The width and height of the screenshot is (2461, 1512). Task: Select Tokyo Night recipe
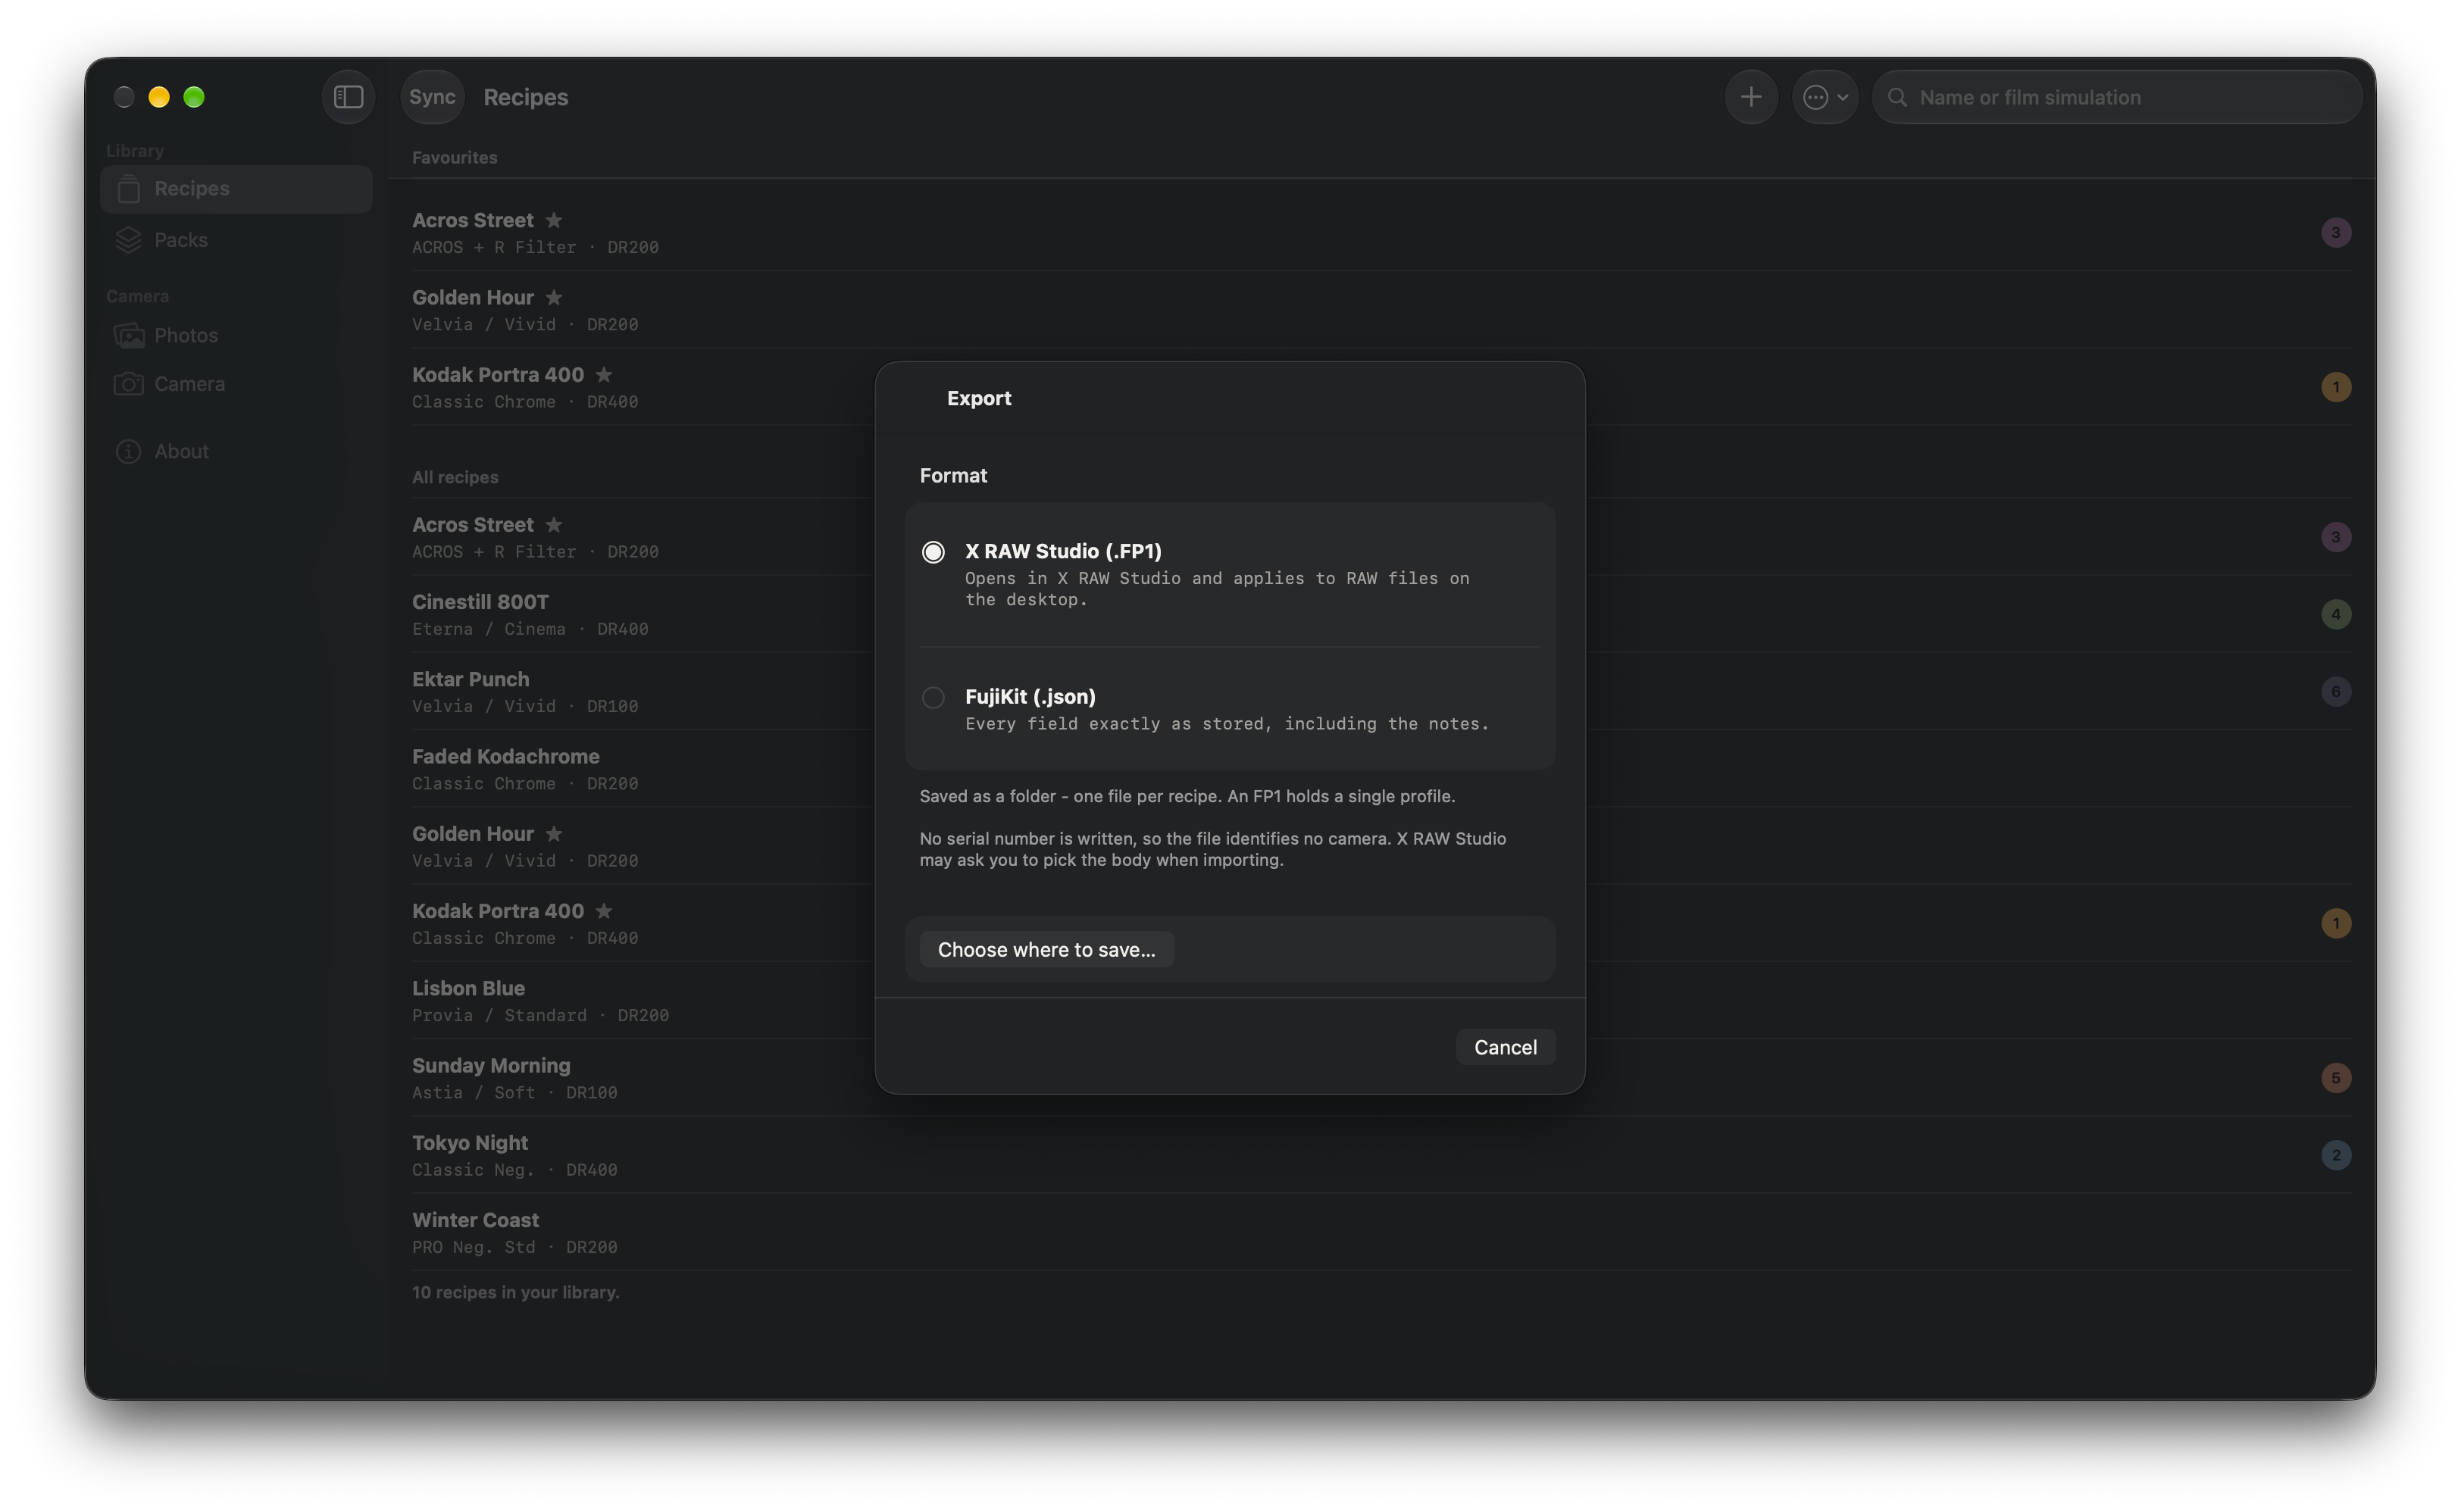[x=1381, y=1155]
